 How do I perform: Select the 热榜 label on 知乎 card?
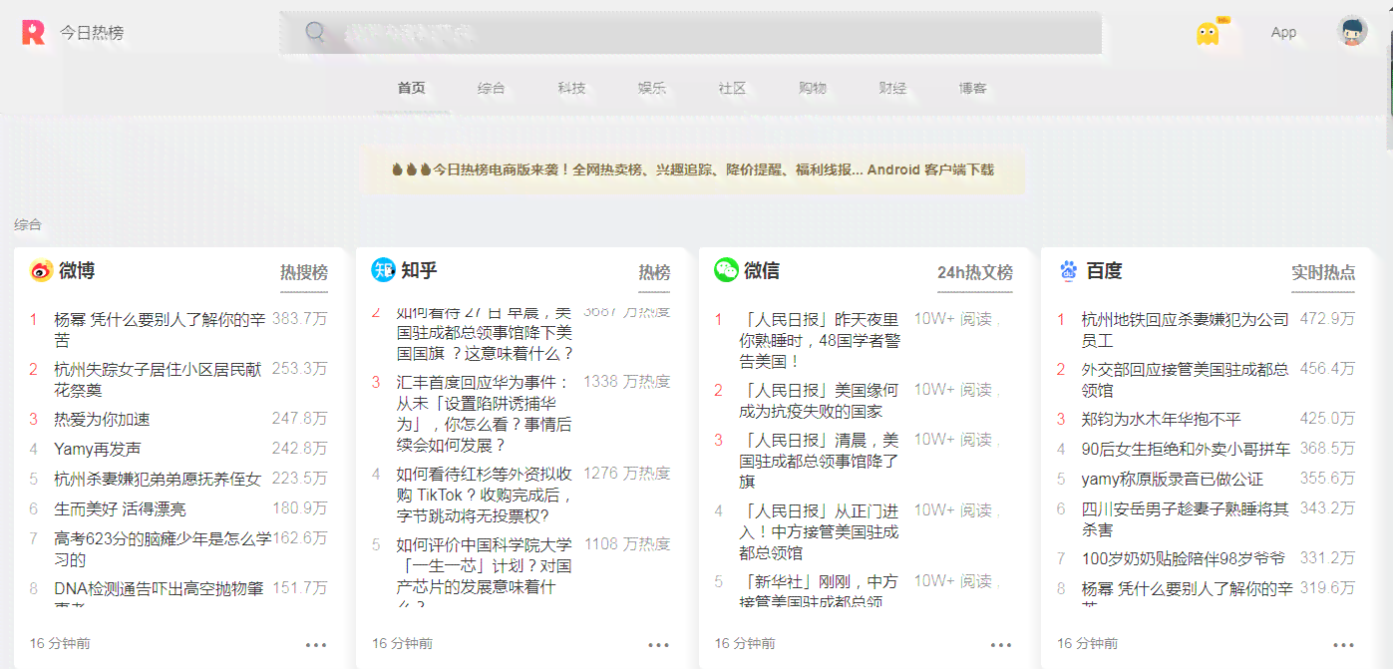654,272
